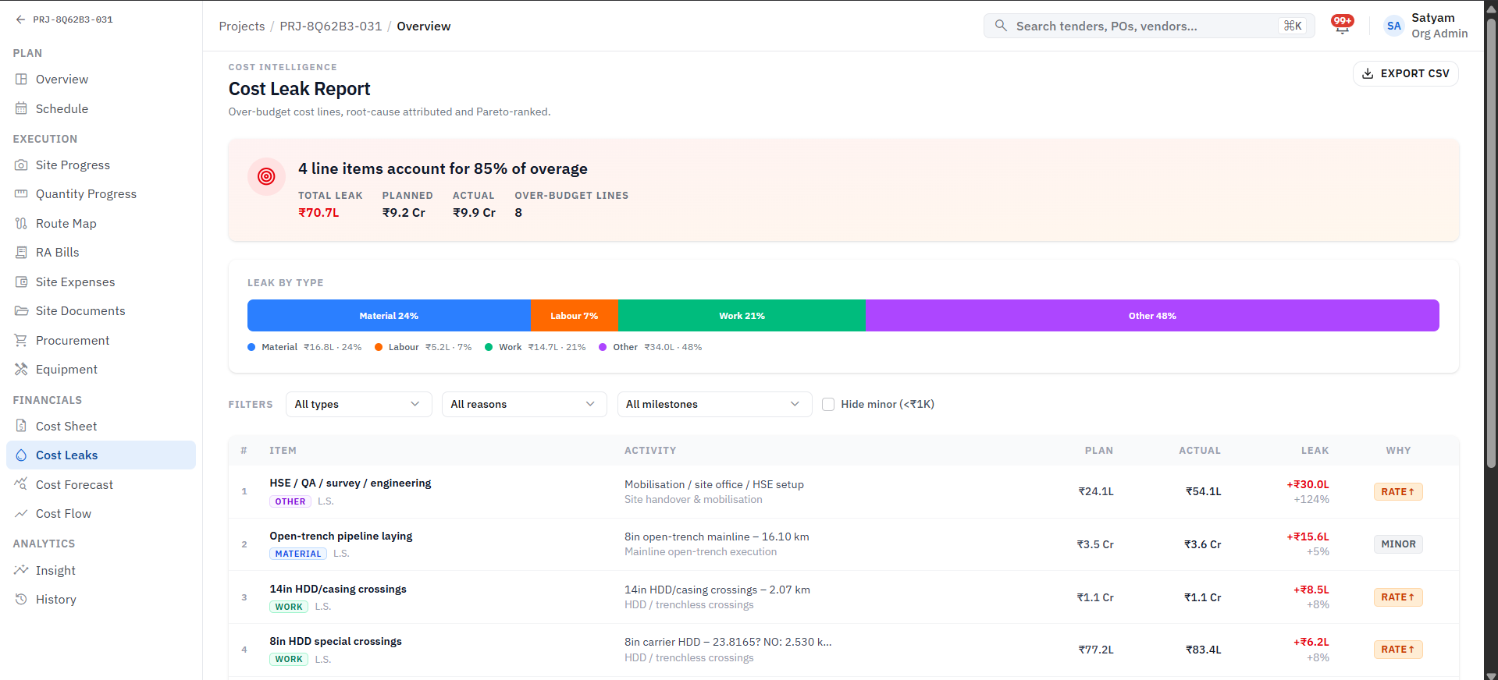Image resolution: width=1498 pixels, height=680 pixels.
Task: Click the search tenders, POs, vendors field
Action: [x=1149, y=26]
